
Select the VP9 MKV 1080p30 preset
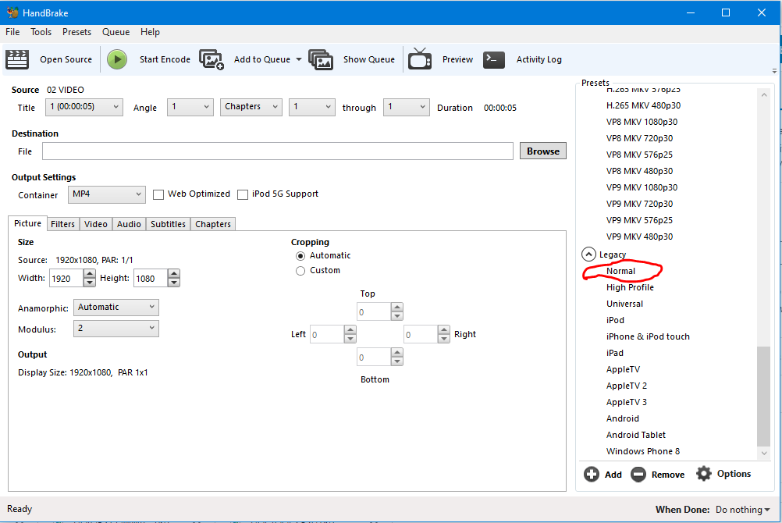pos(642,187)
